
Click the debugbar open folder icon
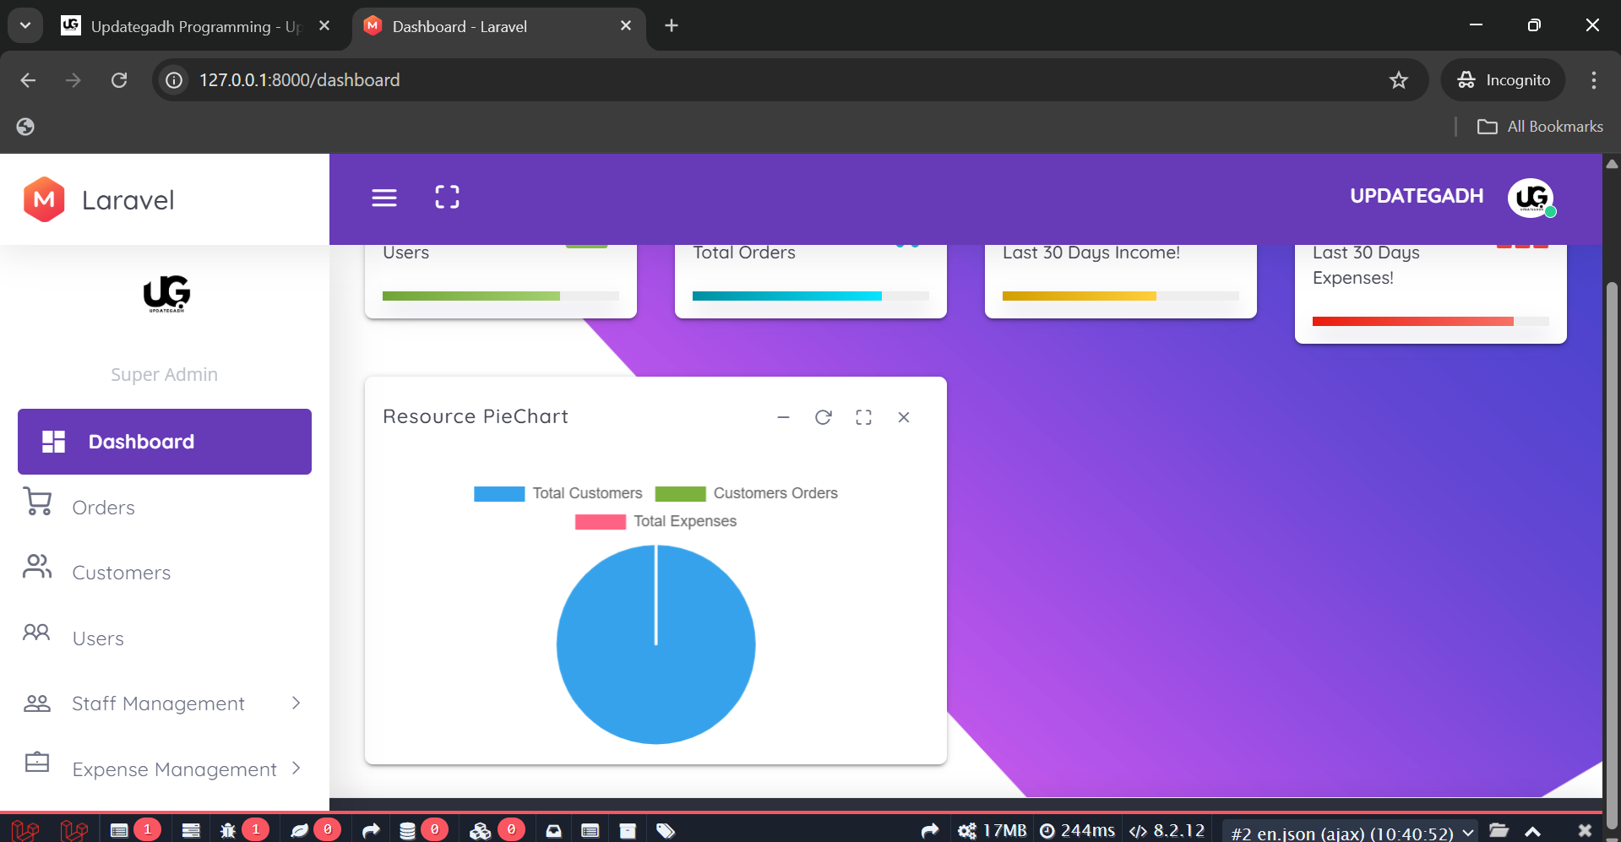[x=1499, y=831]
